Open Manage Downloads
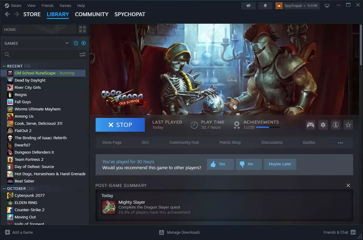 tap(179, 232)
